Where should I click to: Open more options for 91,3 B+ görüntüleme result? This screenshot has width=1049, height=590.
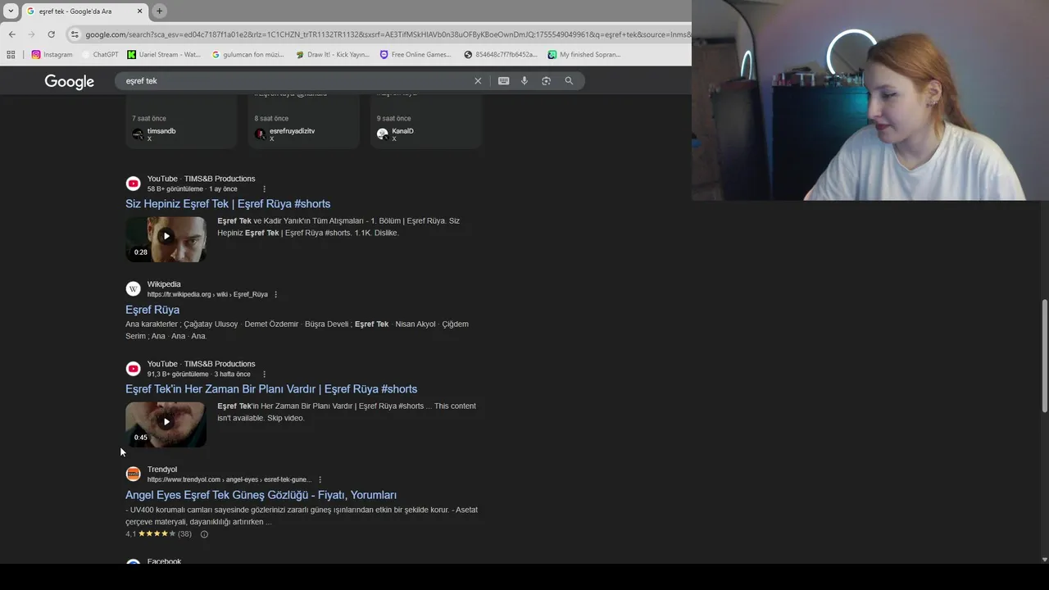(264, 374)
